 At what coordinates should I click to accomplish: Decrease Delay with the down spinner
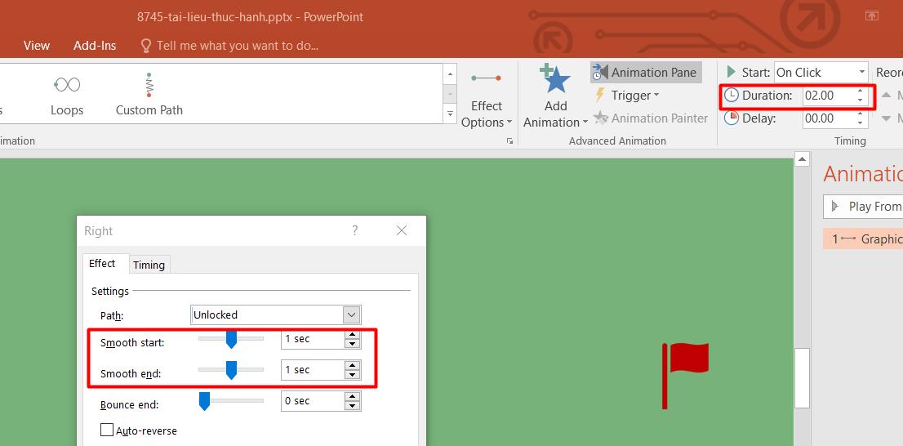pos(861,123)
